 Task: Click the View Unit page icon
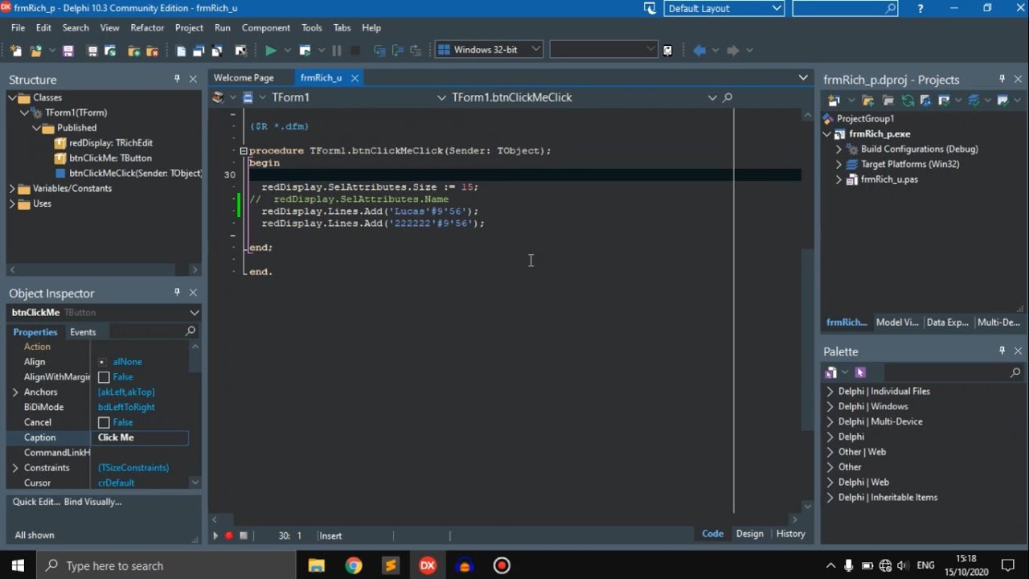point(181,50)
